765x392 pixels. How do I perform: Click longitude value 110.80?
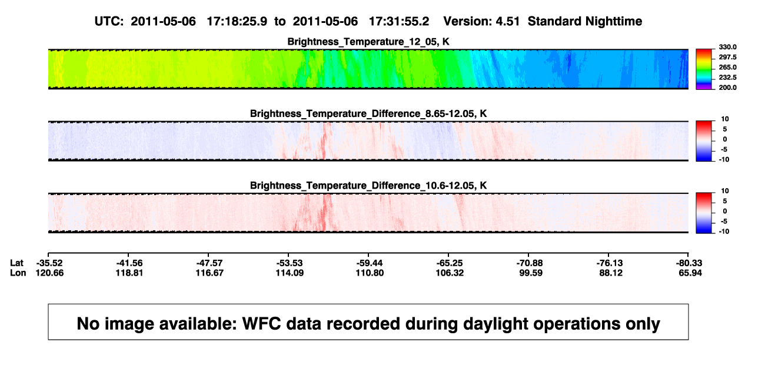point(368,273)
